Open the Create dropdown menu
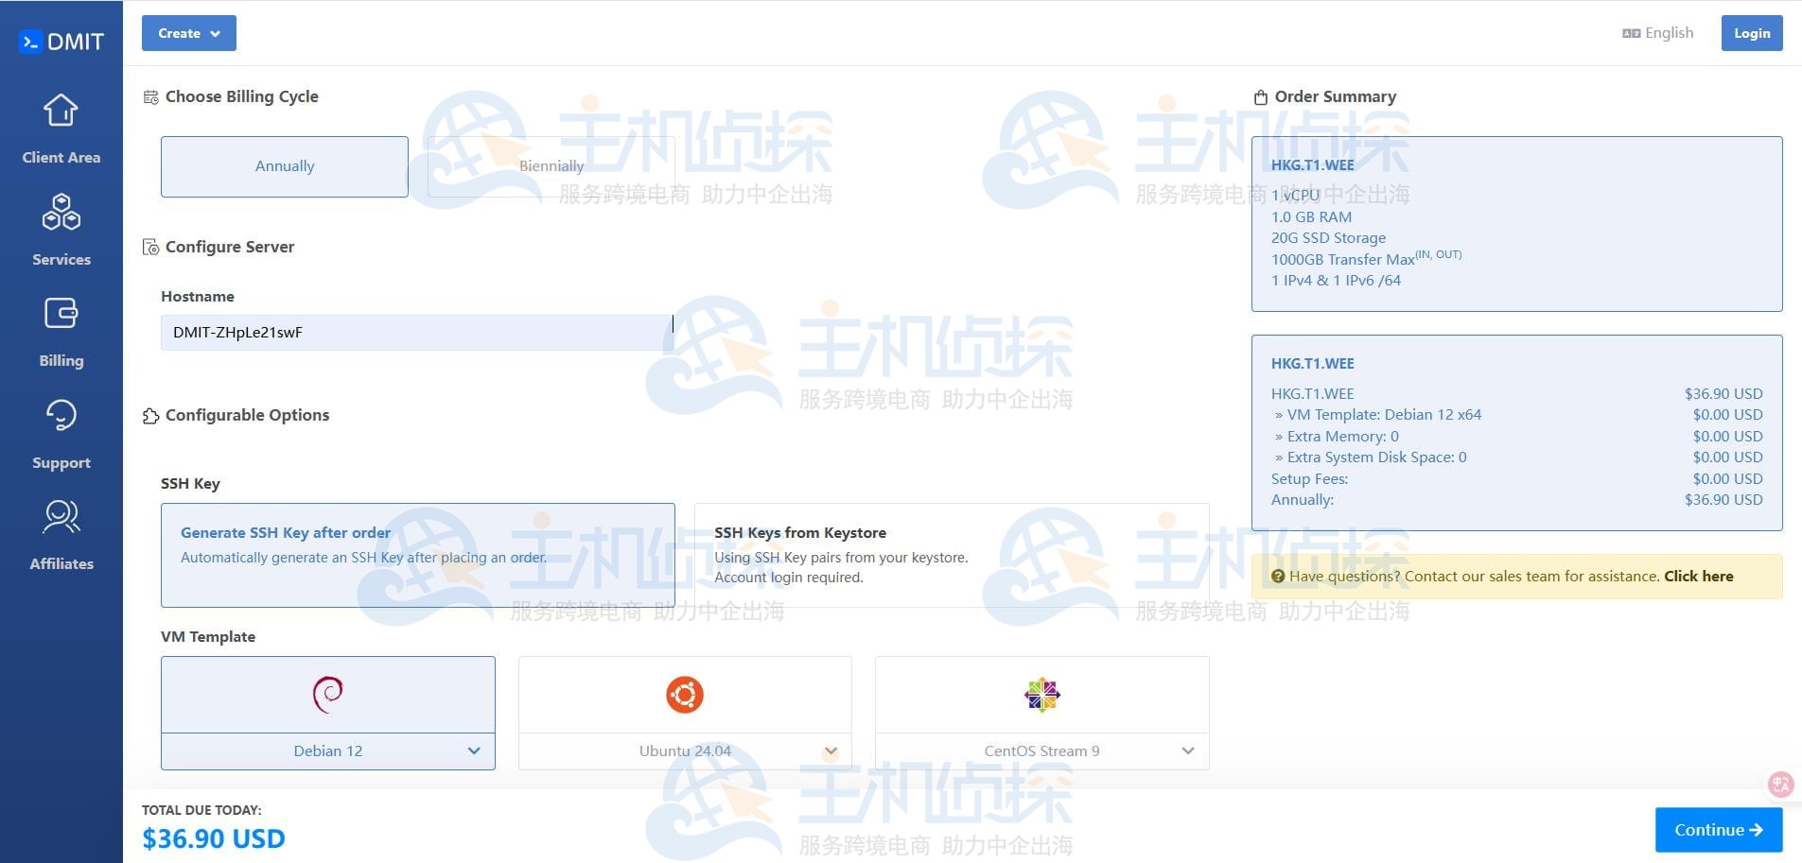Screen dimensions: 1802x863 tap(188, 33)
